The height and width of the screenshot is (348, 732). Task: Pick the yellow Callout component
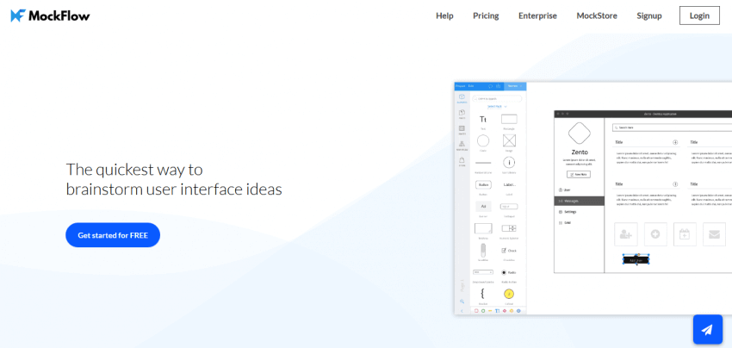(x=509, y=295)
